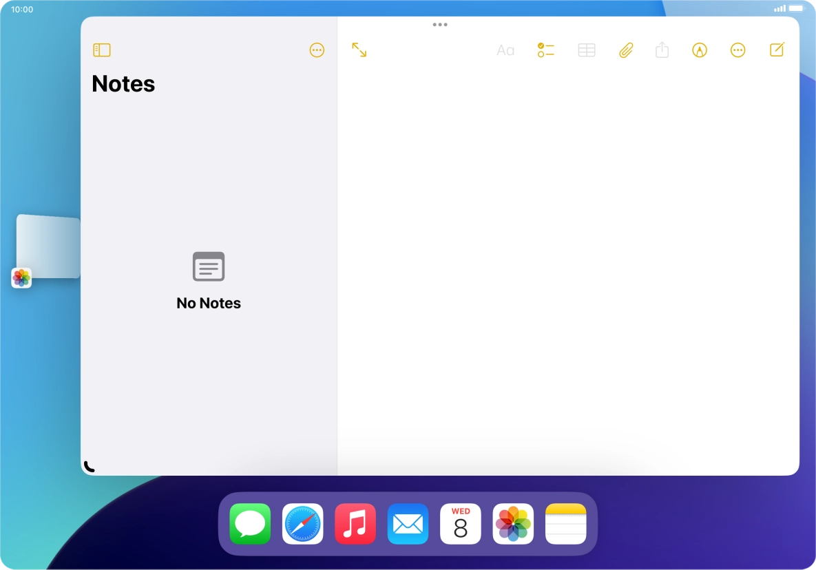Tap the Notes heading in the sidebar
Screen dimensions: 816x570
(123, 83)
